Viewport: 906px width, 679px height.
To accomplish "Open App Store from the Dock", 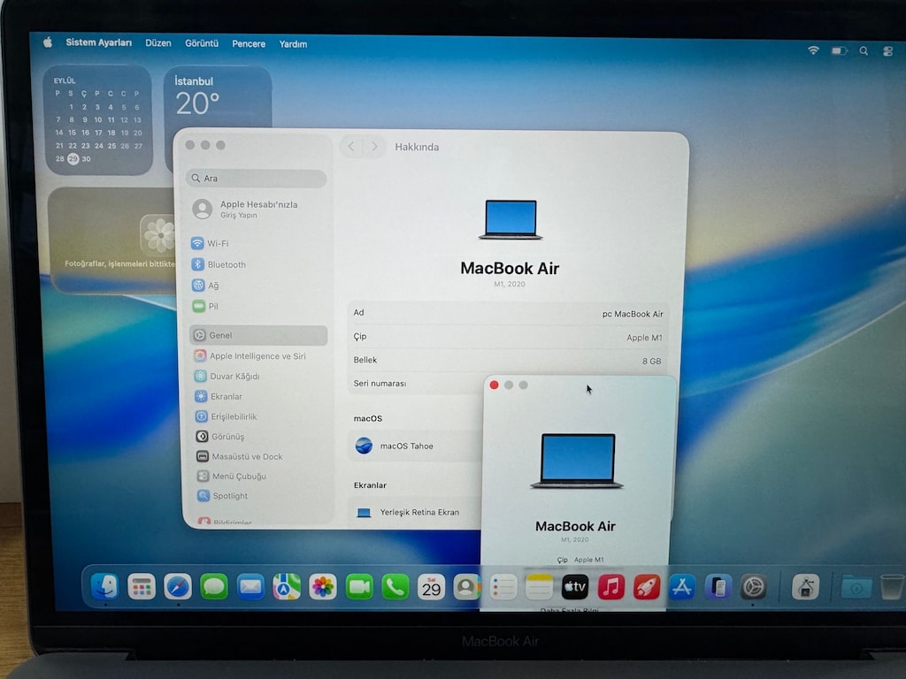I will tap(682, 587).
